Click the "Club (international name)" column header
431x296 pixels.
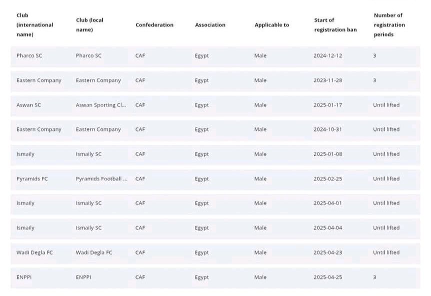[34, 25]
